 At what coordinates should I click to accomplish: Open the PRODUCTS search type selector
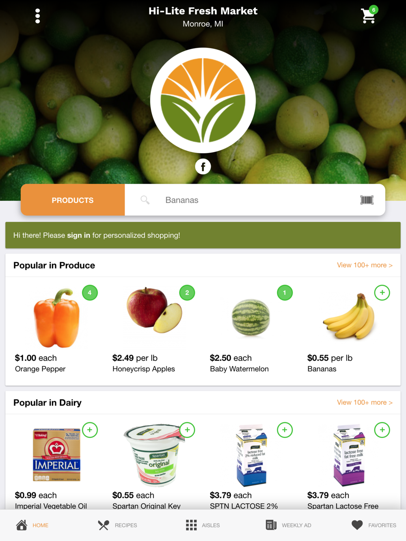pos(73,200)
